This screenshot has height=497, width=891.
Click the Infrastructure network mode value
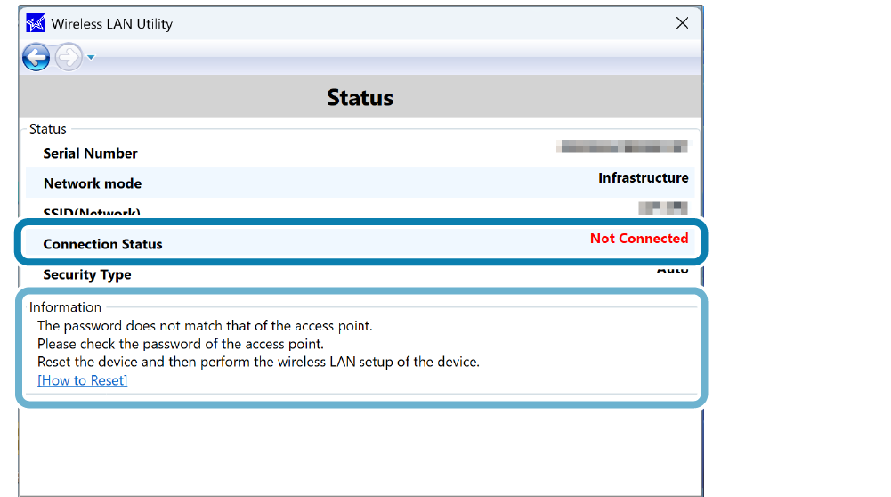(x=643, y=178)
